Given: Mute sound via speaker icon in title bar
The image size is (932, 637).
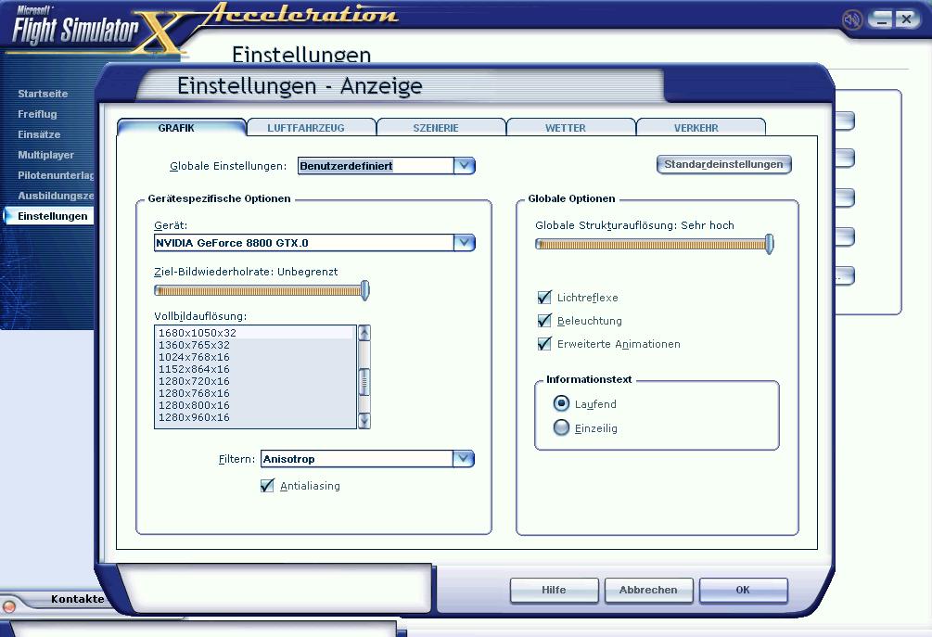Looking at the screenshot, I should point(851,19).
